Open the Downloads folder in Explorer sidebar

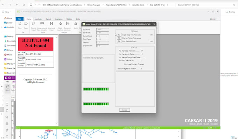click(x=10, y=41)
